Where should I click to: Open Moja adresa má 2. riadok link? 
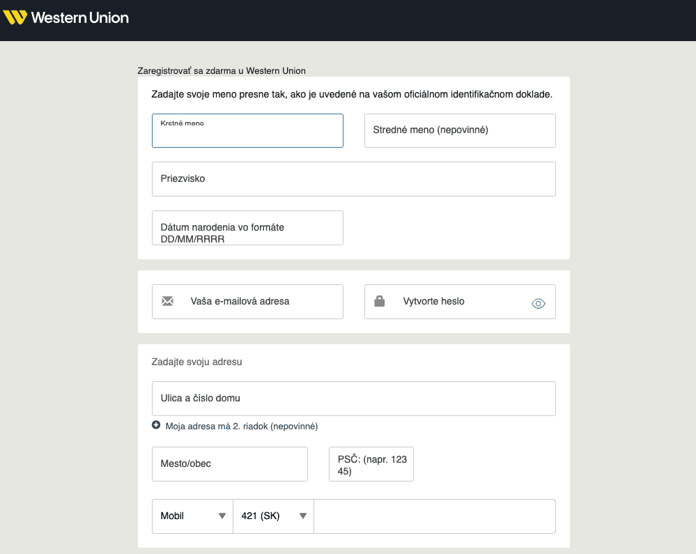click(x=242, y=426)
